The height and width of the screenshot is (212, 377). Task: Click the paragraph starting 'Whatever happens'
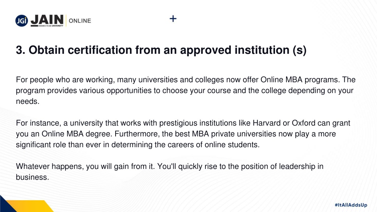tap(169, 172)
